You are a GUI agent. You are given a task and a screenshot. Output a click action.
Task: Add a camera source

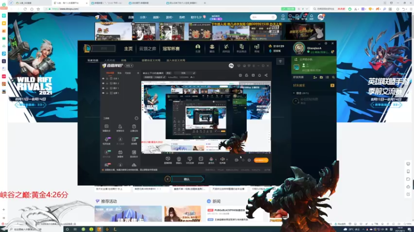click(179, 160)
